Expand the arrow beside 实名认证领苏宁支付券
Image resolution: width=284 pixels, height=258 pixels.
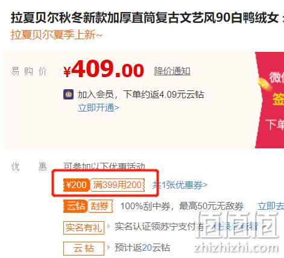point(109,227)
